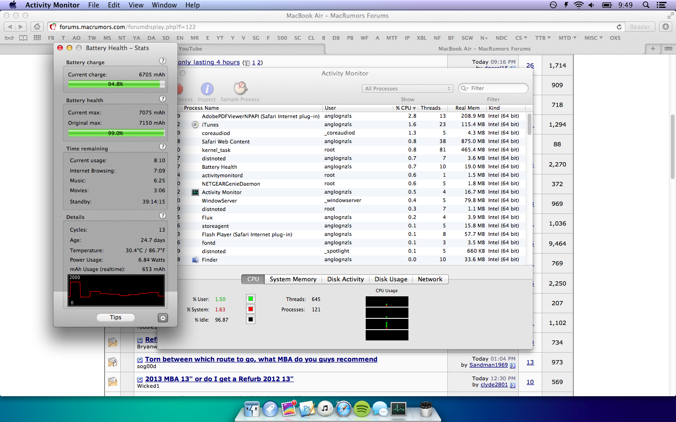Open Notification Center list icon
The height and width of the screenshot is (422, 676).
tap(661, 5)
